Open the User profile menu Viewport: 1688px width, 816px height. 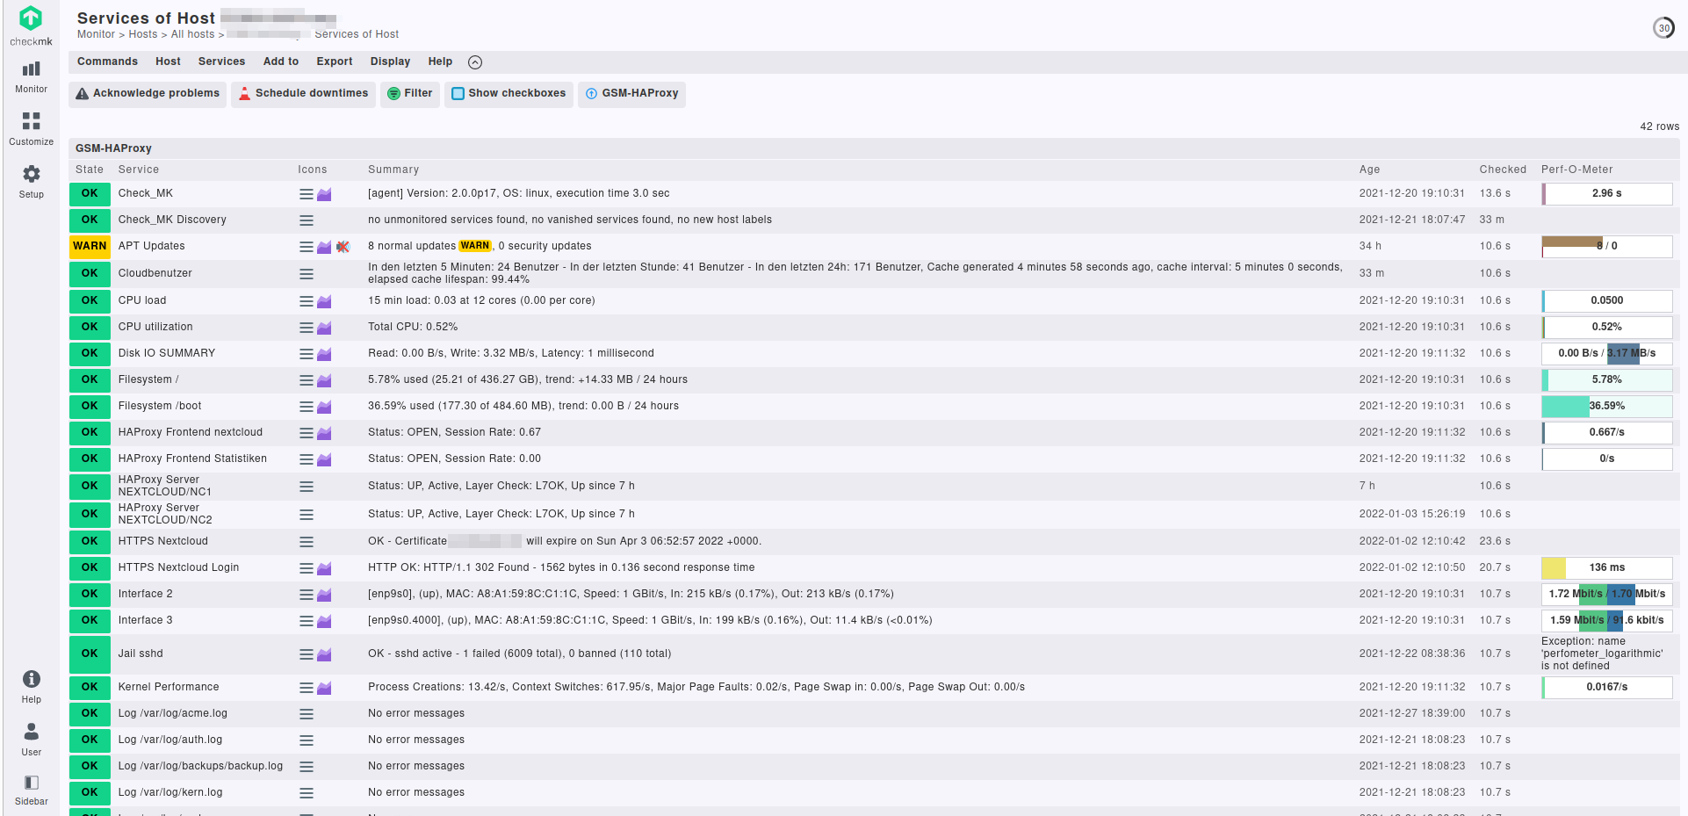point(31,739)
